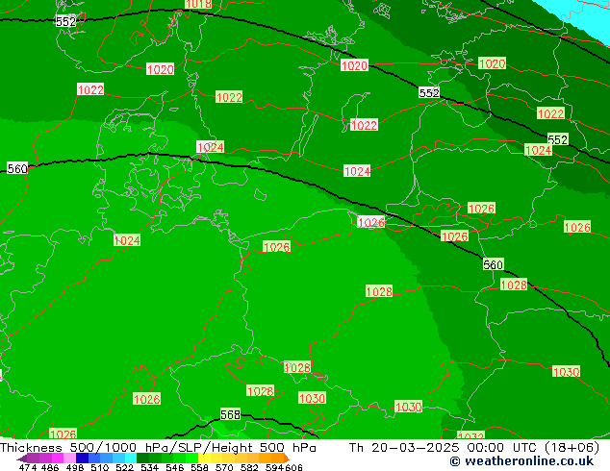
Task: Click the weatheronline.co.uk copyright link
Action: (521, 461)
